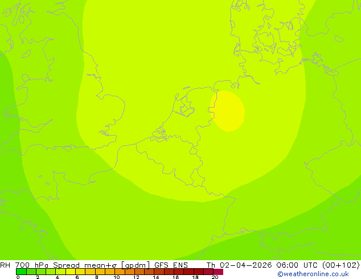Click the magenta swatch beyond 20
Image resolution: width=361 pixels, height=279 pixels.
click(x=218, y=272)
